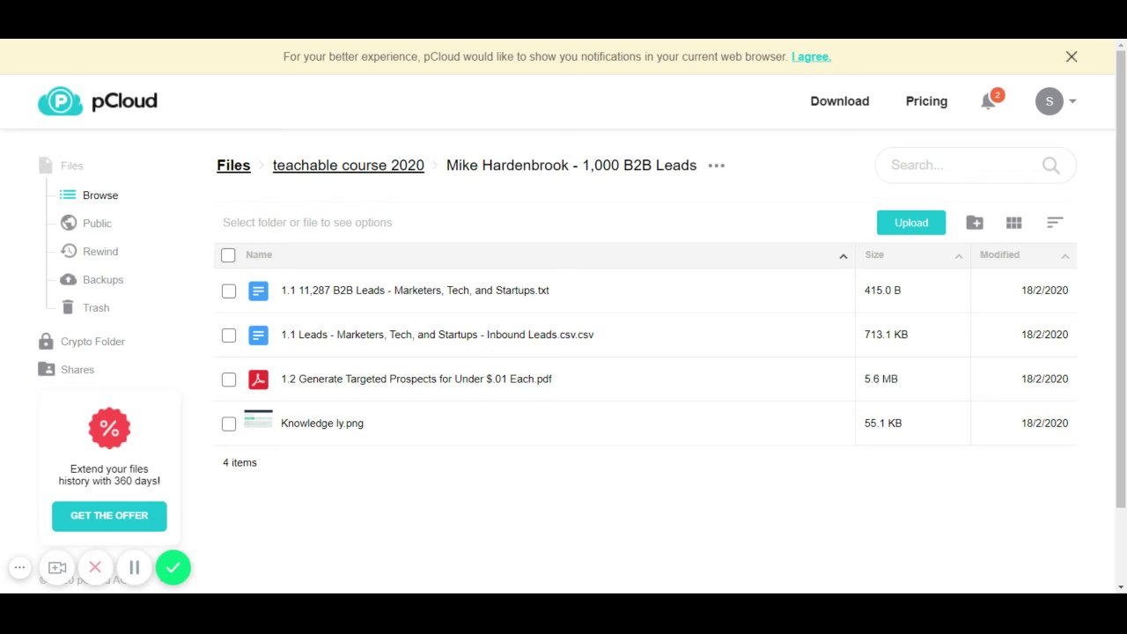The image size is (1127, 634).
Task: Toggle the select all checkbox
Action: (228, 255)
